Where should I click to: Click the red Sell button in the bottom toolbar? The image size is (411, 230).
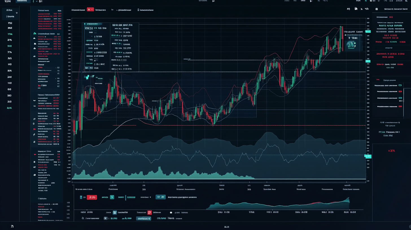pos(92,197)
